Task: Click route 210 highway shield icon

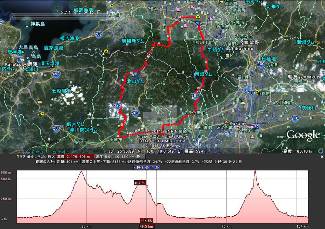Action: point(294,119)
